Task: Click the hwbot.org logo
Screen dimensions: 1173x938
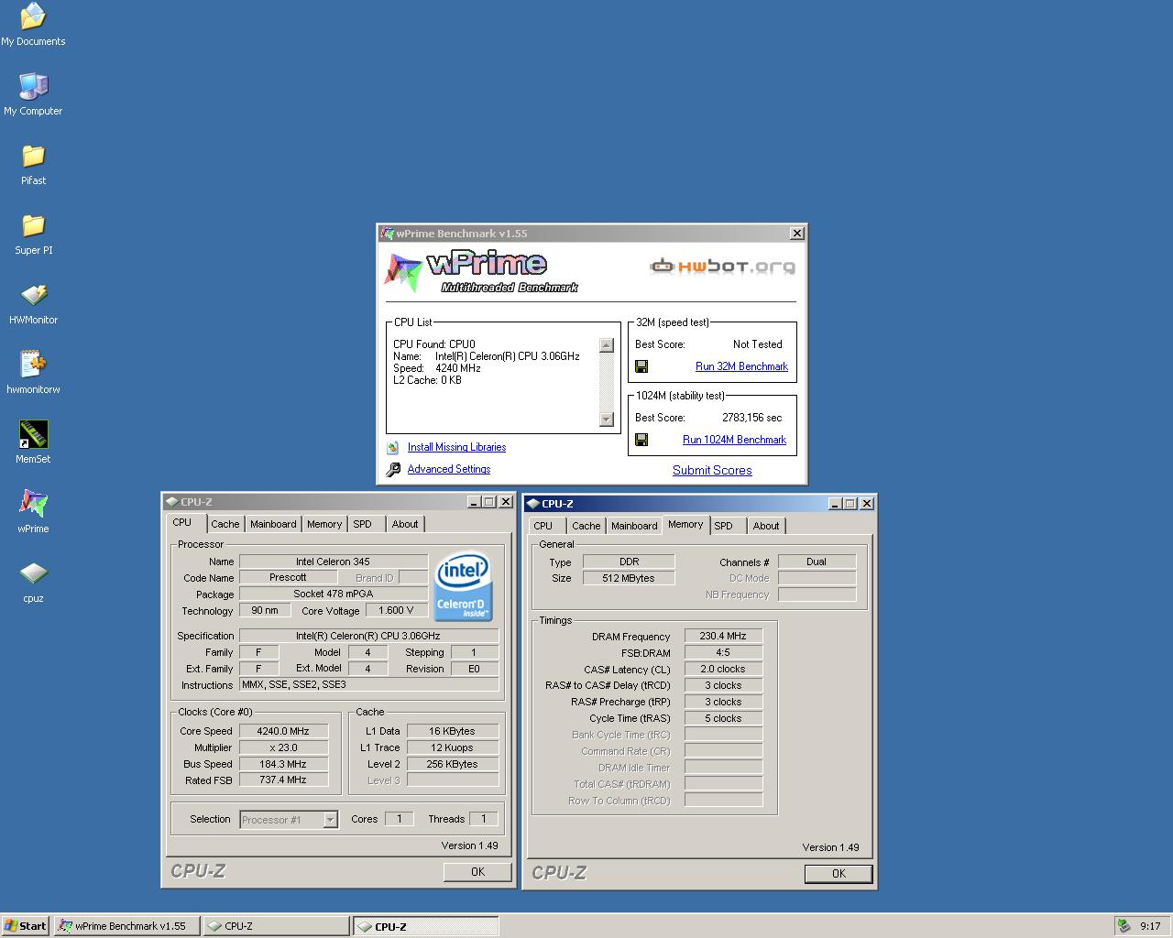Action: tap(723, 267)
